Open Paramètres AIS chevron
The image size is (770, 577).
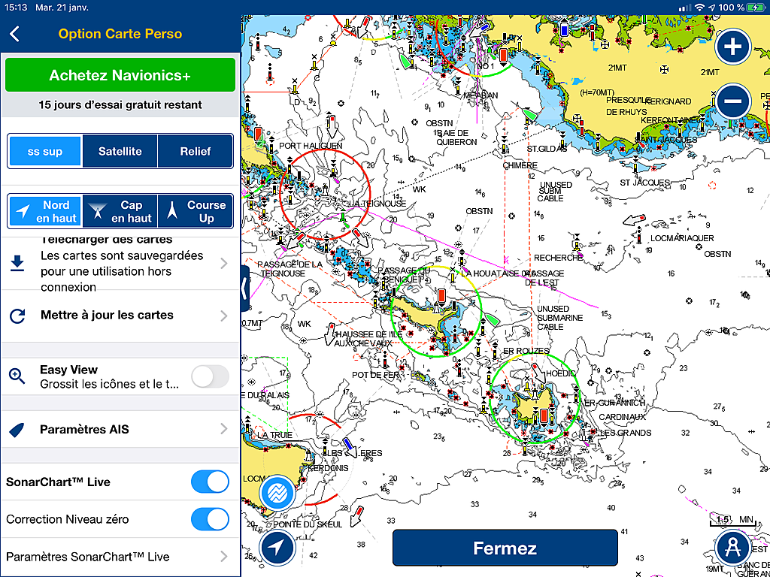pos(224,429)
